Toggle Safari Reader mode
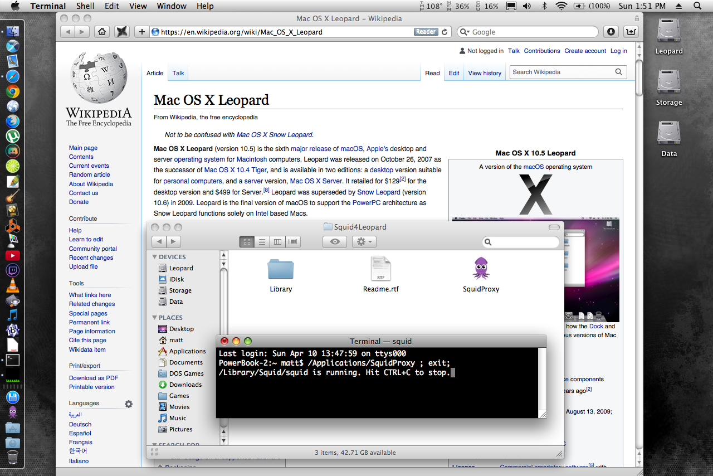713x476 pixels. pos(426,32)
